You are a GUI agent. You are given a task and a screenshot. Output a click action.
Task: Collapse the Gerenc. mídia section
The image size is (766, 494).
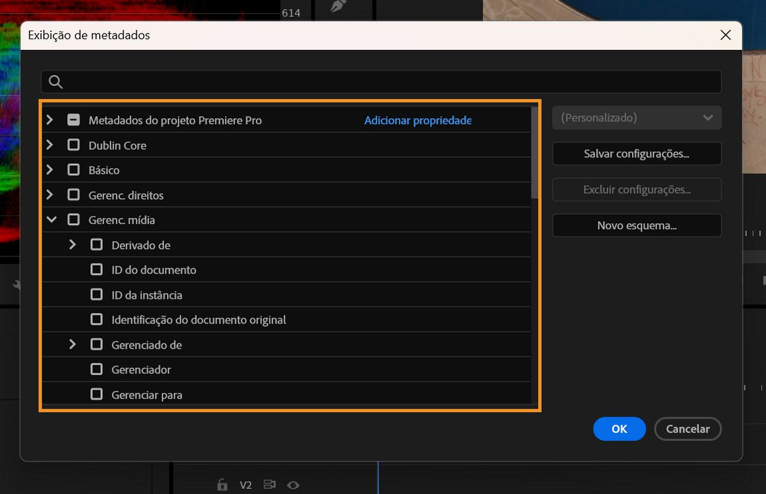51,219
